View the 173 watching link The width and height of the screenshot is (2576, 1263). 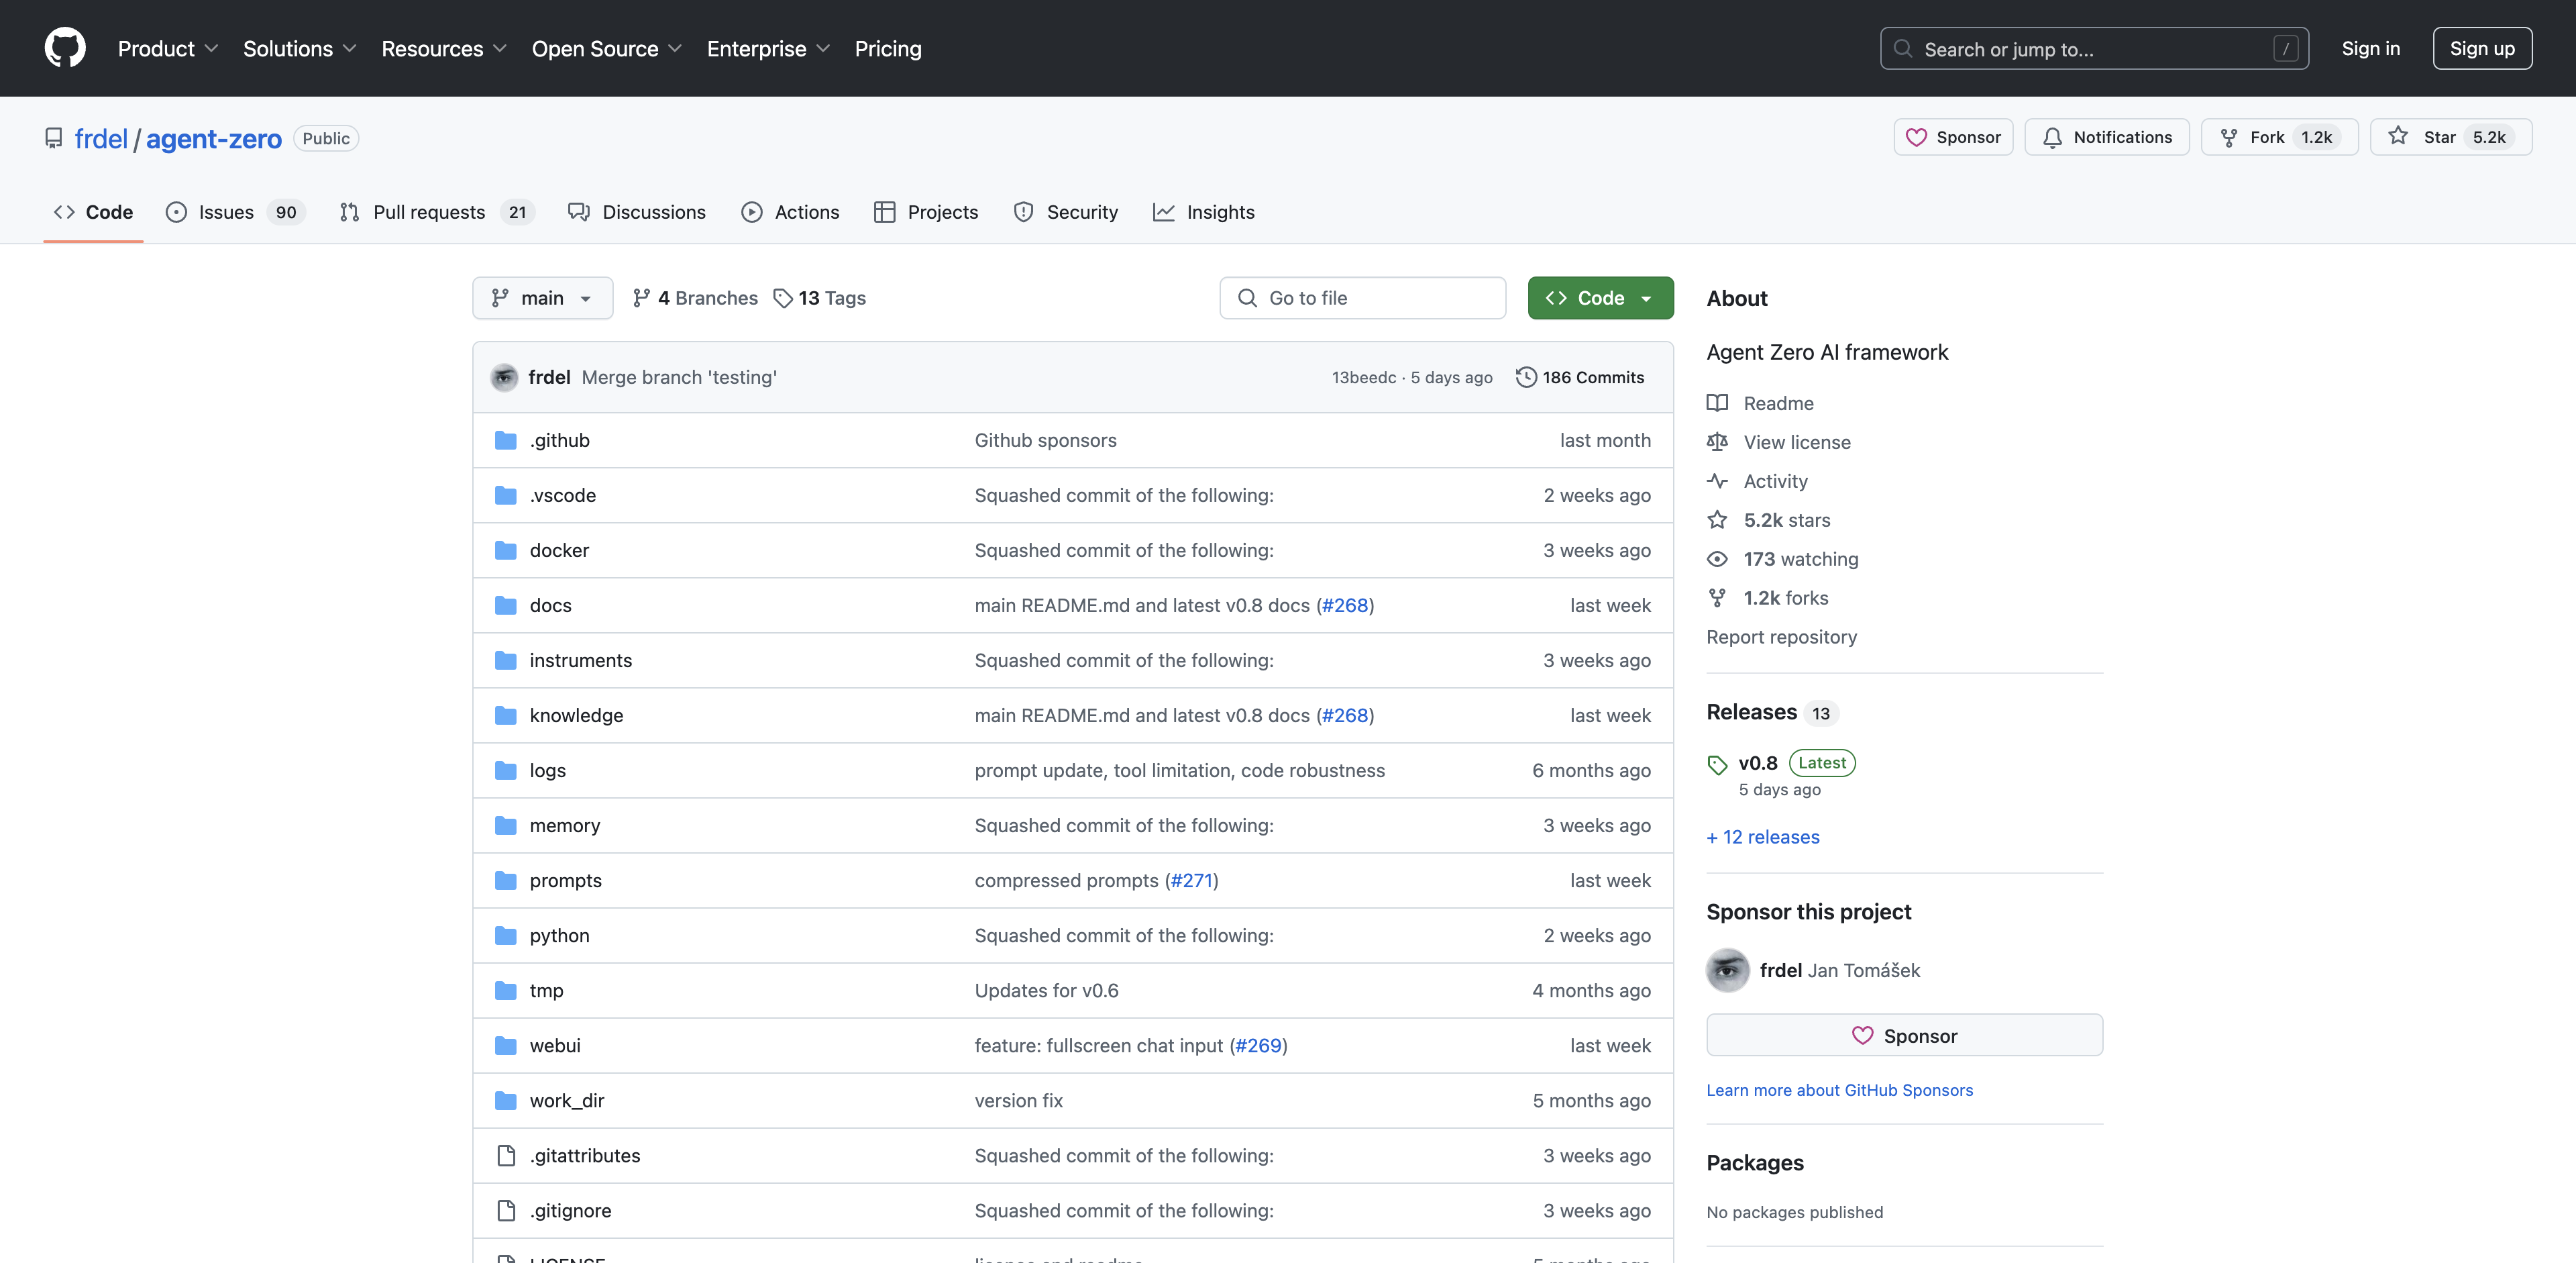tap(1783, 559)
